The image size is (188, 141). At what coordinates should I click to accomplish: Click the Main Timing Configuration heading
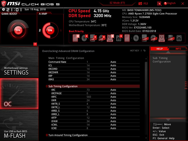pyautogui.click(x=66, y=58)
